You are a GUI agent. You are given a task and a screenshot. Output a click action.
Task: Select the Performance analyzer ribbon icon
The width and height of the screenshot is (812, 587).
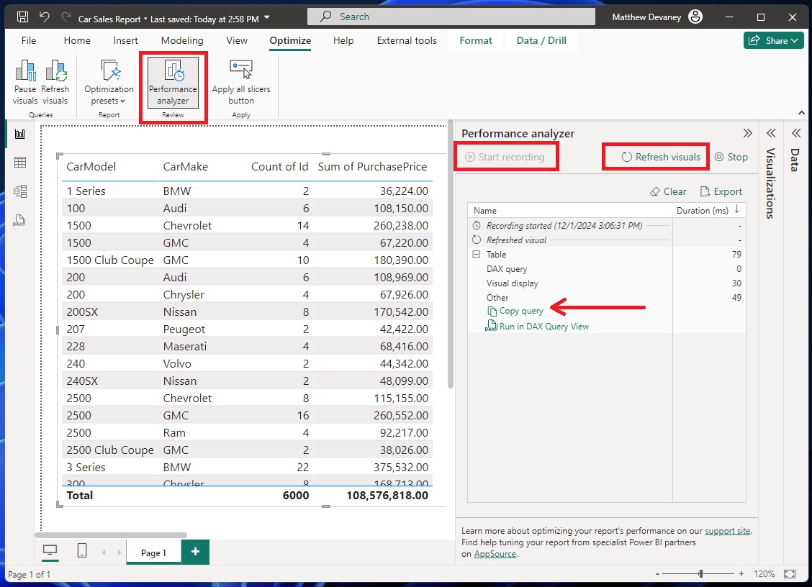(173, 81)
